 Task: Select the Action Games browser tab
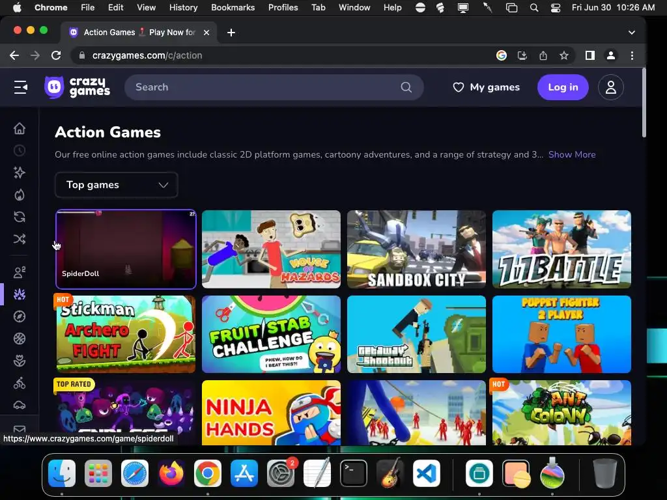point(139,33)
